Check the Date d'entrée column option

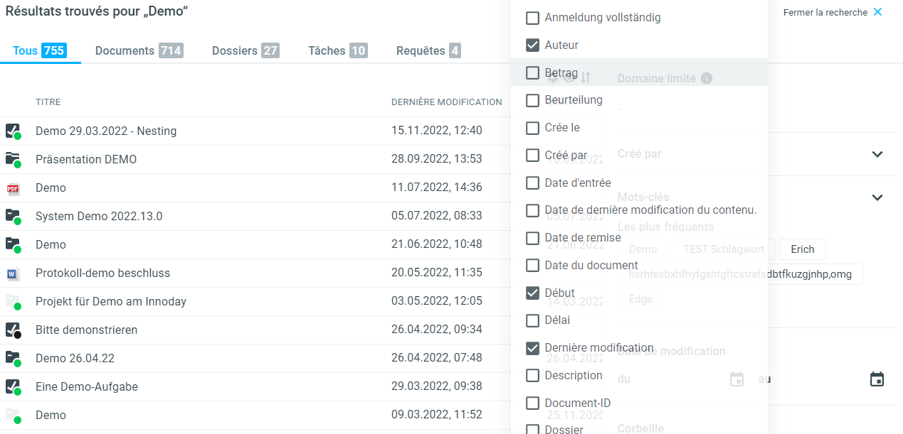532,183
